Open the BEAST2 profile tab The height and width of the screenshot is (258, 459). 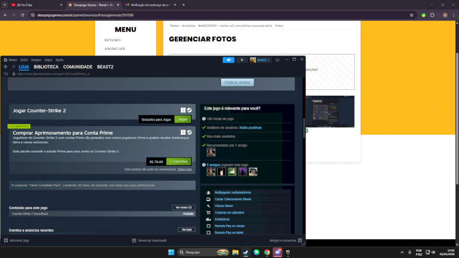pos(105,67)
